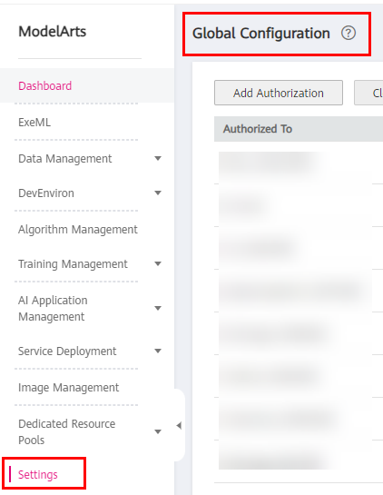Click the ModelArts title

53,31
